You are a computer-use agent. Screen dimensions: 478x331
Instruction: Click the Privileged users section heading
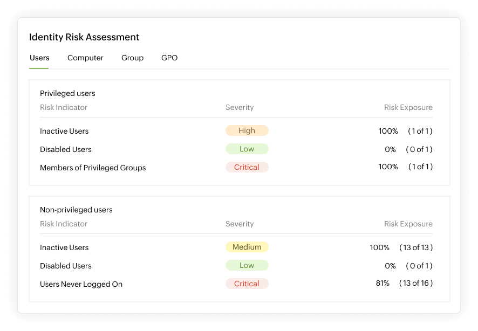coord(67,93)
